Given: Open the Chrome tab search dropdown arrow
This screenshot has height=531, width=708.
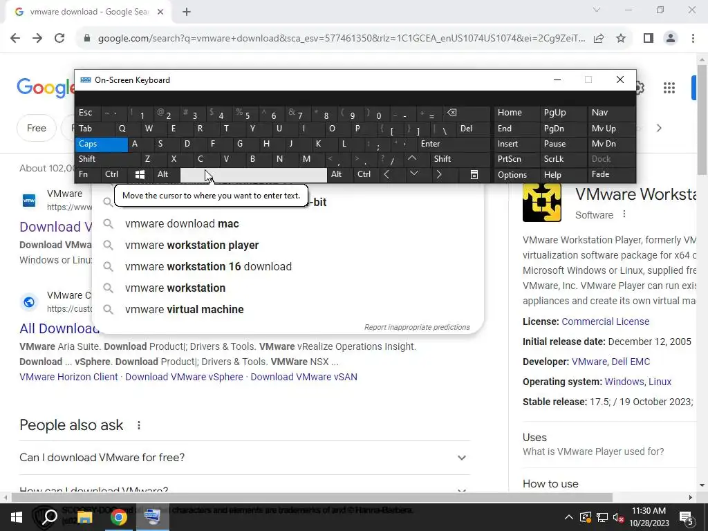Looking at the screenshot, I should (597, 10).
